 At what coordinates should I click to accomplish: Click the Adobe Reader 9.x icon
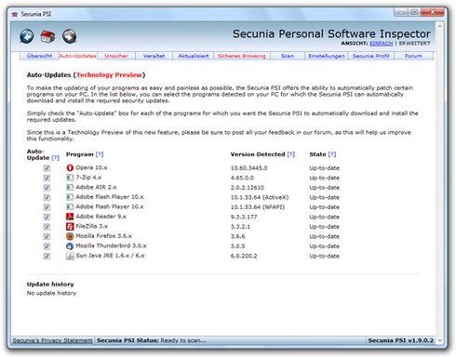70,217
